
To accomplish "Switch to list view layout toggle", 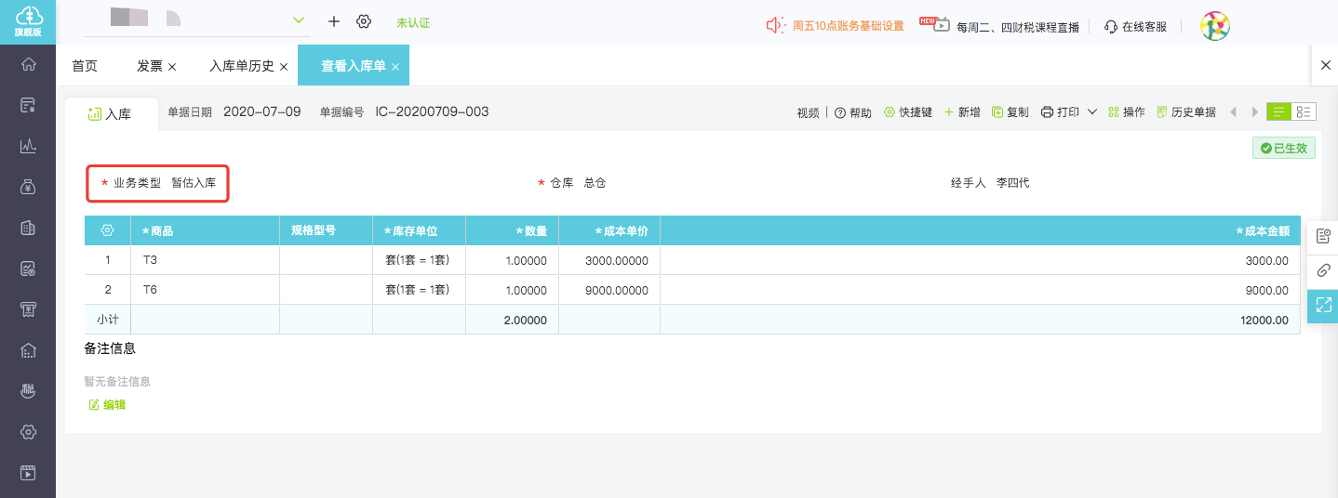I will point(1279,112).
